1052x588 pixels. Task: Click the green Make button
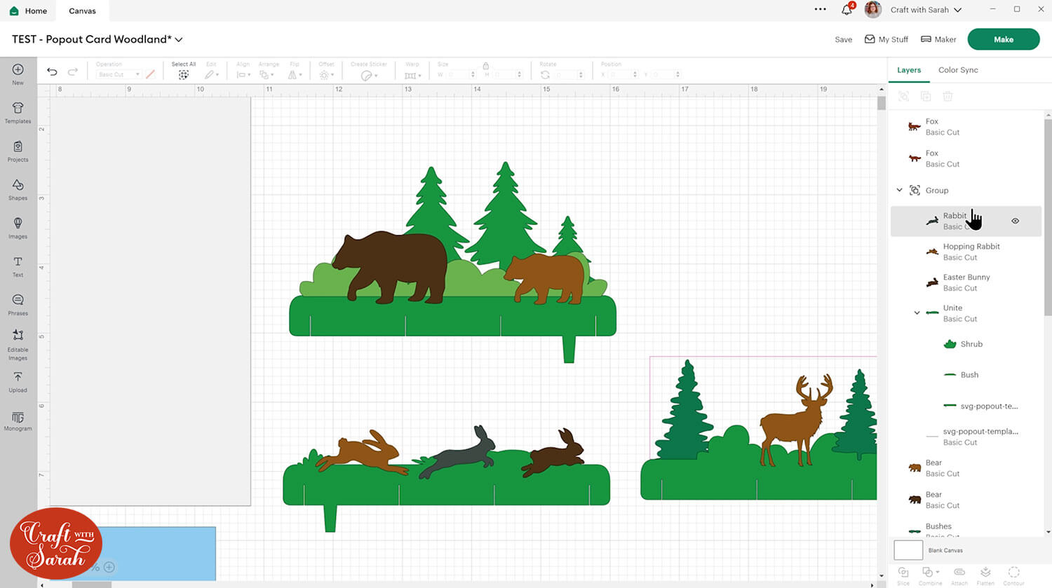point(1003,39)
